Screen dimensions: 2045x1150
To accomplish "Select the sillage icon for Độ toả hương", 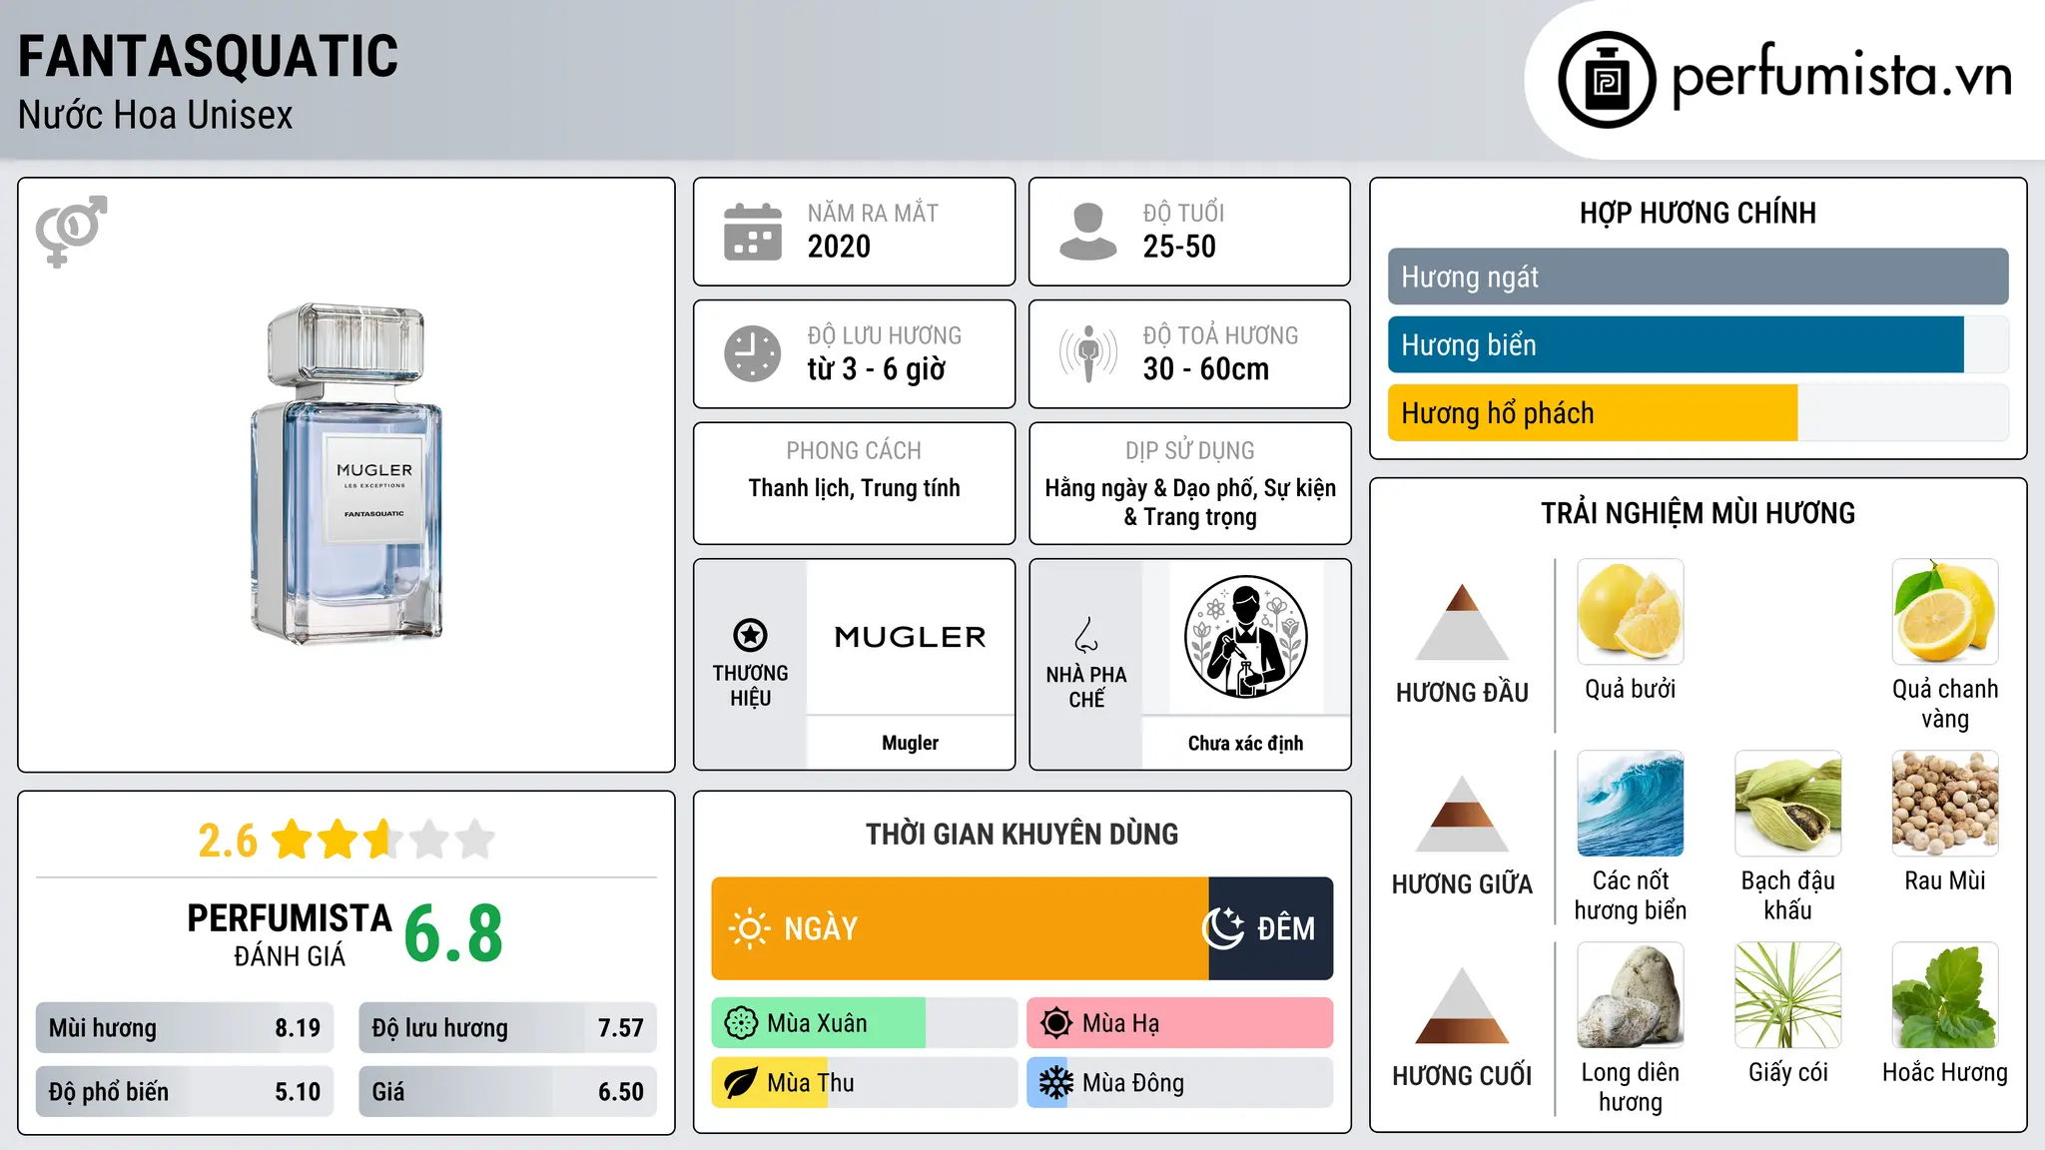I will point(1088,353).
